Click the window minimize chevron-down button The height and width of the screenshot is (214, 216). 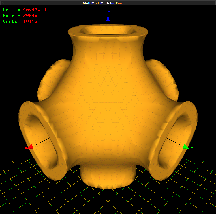pyautogui.click(x=201, y=3)
